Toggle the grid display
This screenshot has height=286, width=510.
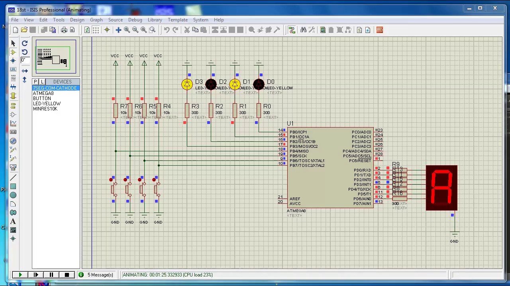96,30
